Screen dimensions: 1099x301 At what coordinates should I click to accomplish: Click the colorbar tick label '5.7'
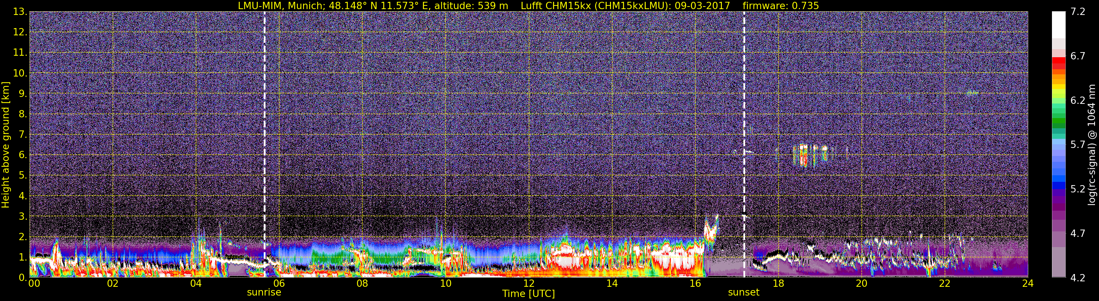(1078, 145)
